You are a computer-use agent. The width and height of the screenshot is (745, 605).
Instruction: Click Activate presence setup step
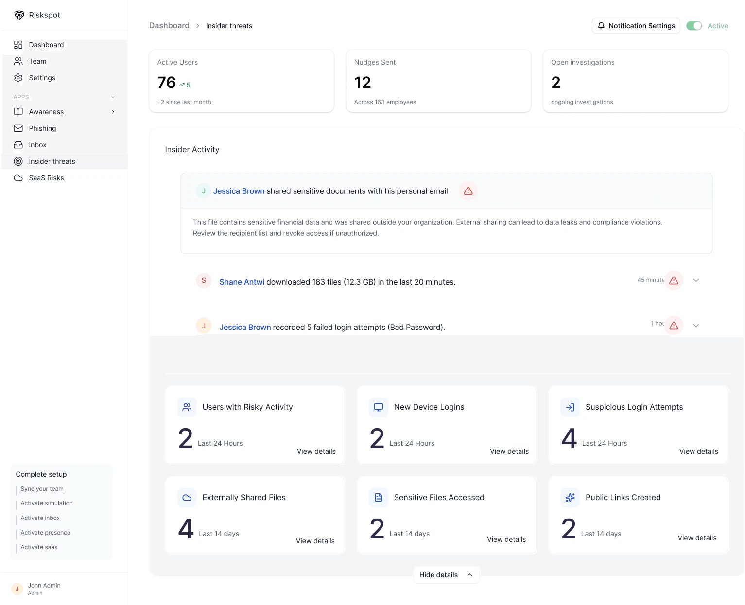pos(45,533)
